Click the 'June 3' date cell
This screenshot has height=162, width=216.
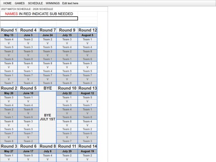point(28,35)
